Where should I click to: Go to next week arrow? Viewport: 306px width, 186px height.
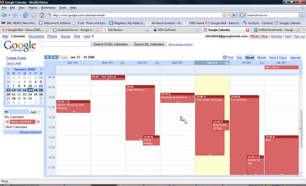55,57
